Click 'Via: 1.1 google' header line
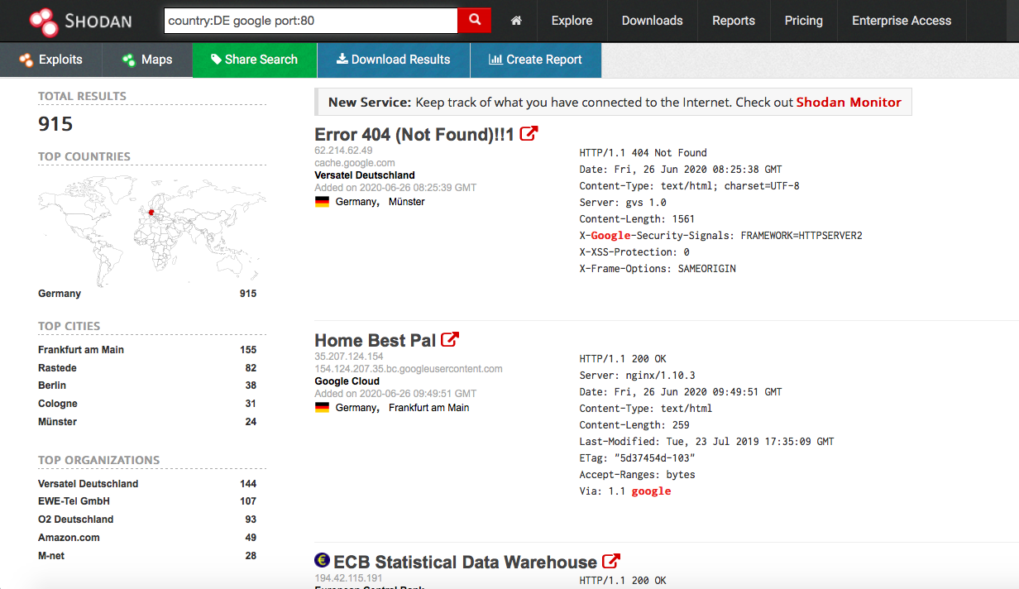Screen dimensions: 1019x589 pos(625,491)
